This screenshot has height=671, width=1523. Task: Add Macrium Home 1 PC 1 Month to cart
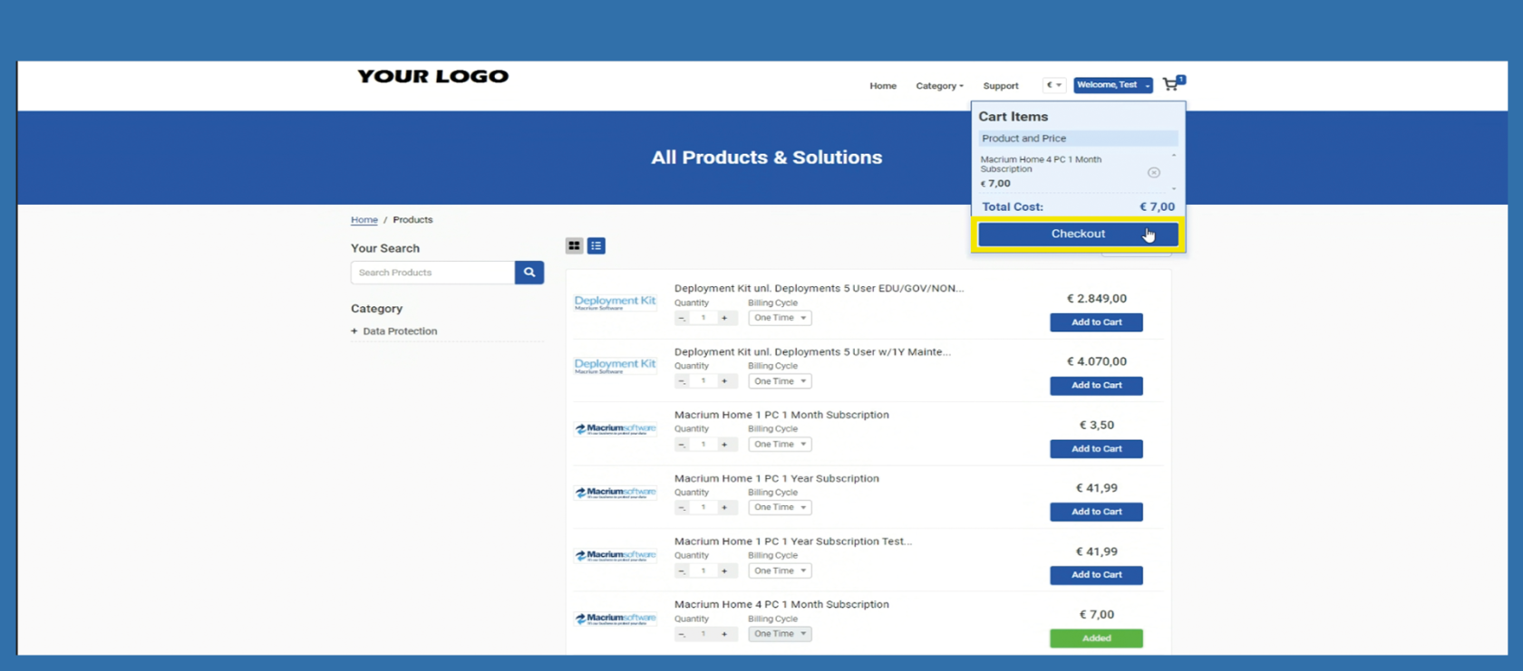pyautogui.click(x=1096, y=449)
